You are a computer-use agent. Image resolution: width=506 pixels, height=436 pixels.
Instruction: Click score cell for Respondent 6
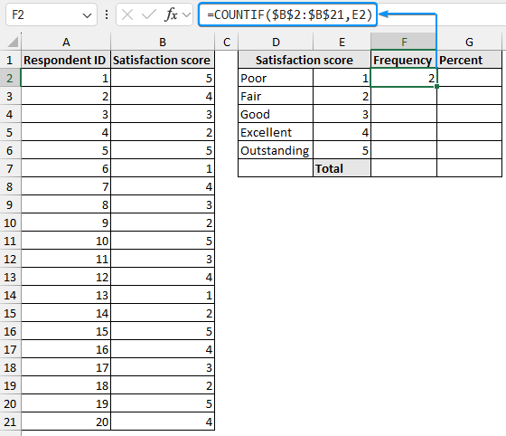(x=163, y=168)
